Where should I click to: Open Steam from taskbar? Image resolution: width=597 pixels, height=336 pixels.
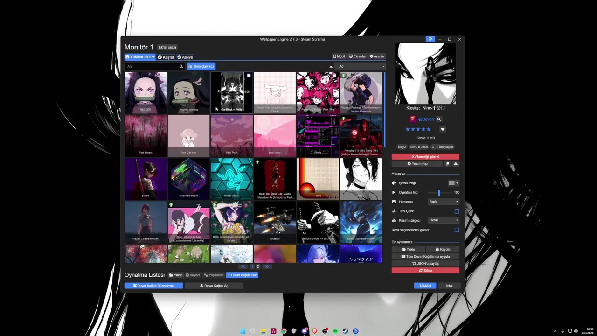(345, 331)
